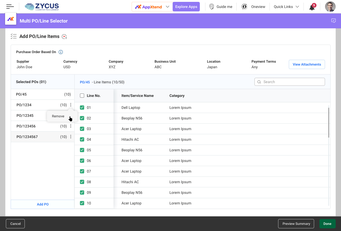Expand the Quick Links dropdown
341x231 pixels.
point(297,7)
